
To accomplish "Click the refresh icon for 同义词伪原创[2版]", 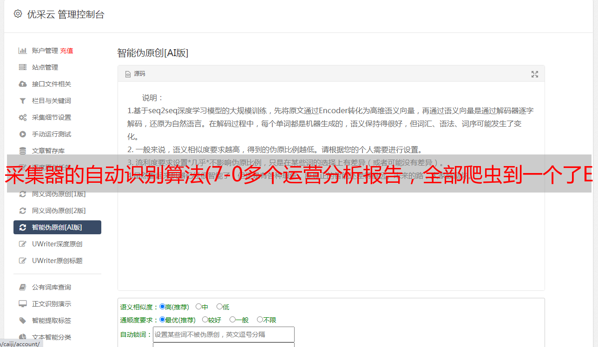I will click(x=22, y=211).
